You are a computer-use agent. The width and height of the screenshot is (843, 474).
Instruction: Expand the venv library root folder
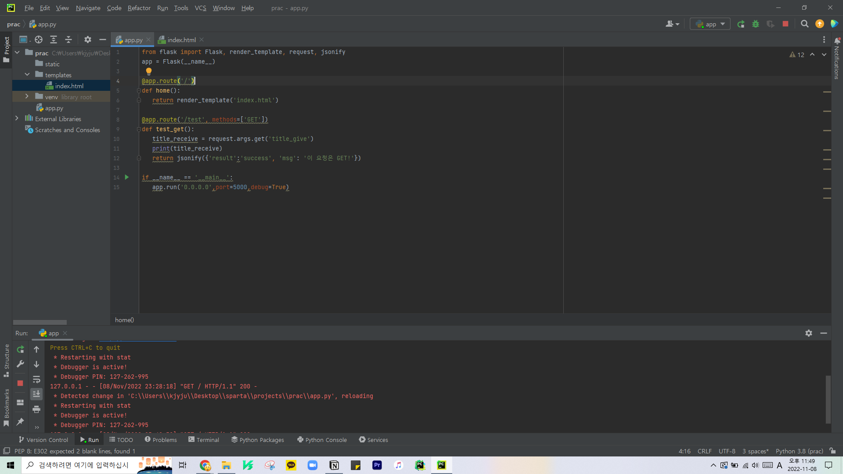pos(27,97)
